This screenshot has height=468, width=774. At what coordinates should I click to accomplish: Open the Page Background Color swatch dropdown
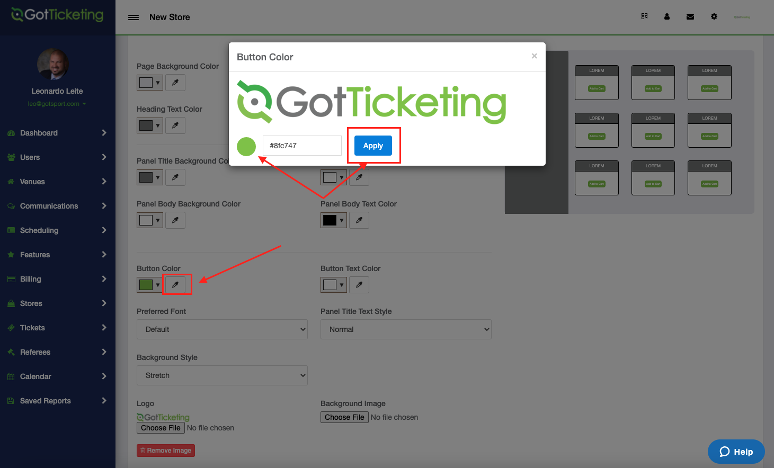[150, 83]
